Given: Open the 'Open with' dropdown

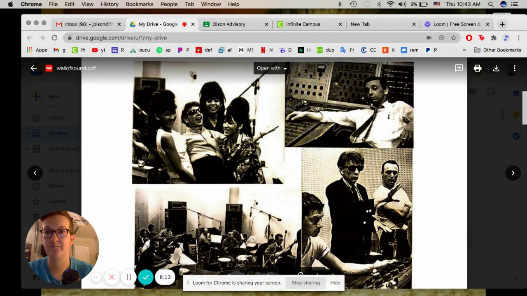Looking at the screenshot, I should click(272, 68).
